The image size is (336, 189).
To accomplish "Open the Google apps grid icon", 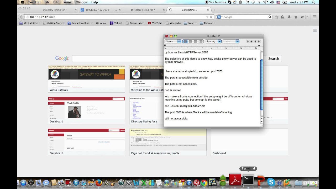I will [x=315, y=30].
